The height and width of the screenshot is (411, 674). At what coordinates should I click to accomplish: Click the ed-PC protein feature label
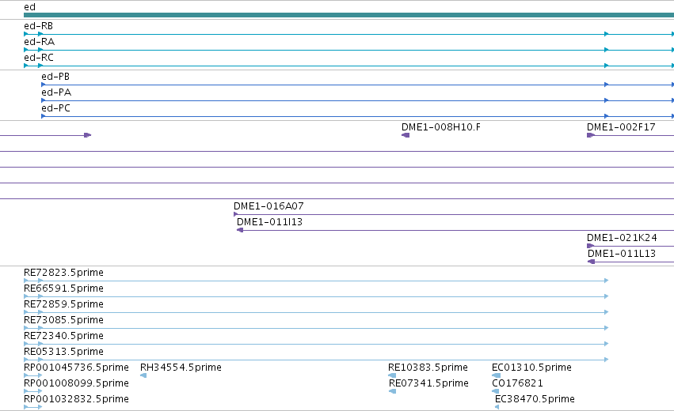pos(56,108)
